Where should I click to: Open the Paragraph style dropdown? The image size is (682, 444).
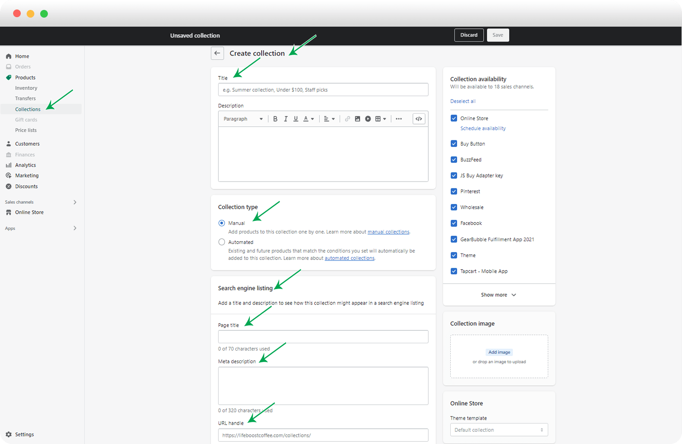(x=243, y=118)
